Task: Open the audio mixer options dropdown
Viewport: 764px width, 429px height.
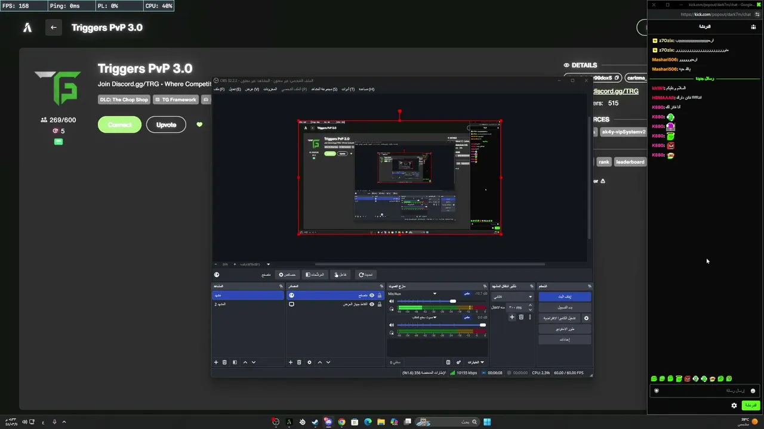Action: (x=476, y=362)
